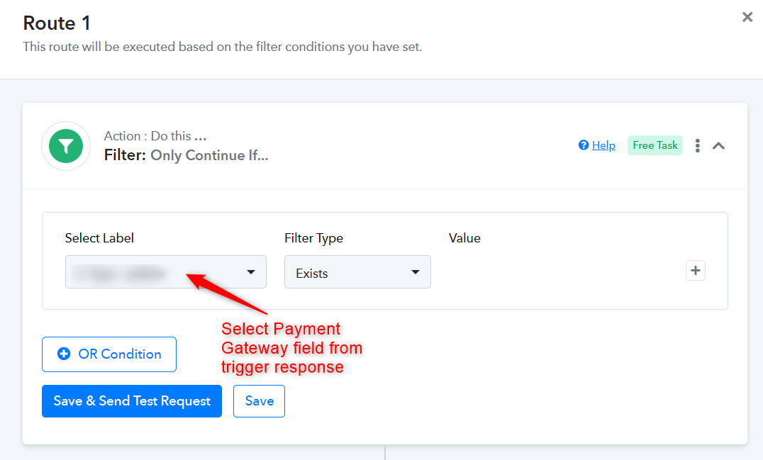Open the Filter Type dropdown showing Exists
The height and width of the screenshot is (460, 763).
357,272
